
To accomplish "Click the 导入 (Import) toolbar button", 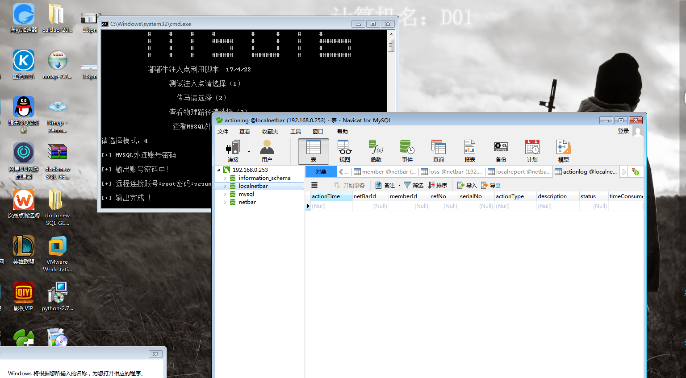I will 467,185.
